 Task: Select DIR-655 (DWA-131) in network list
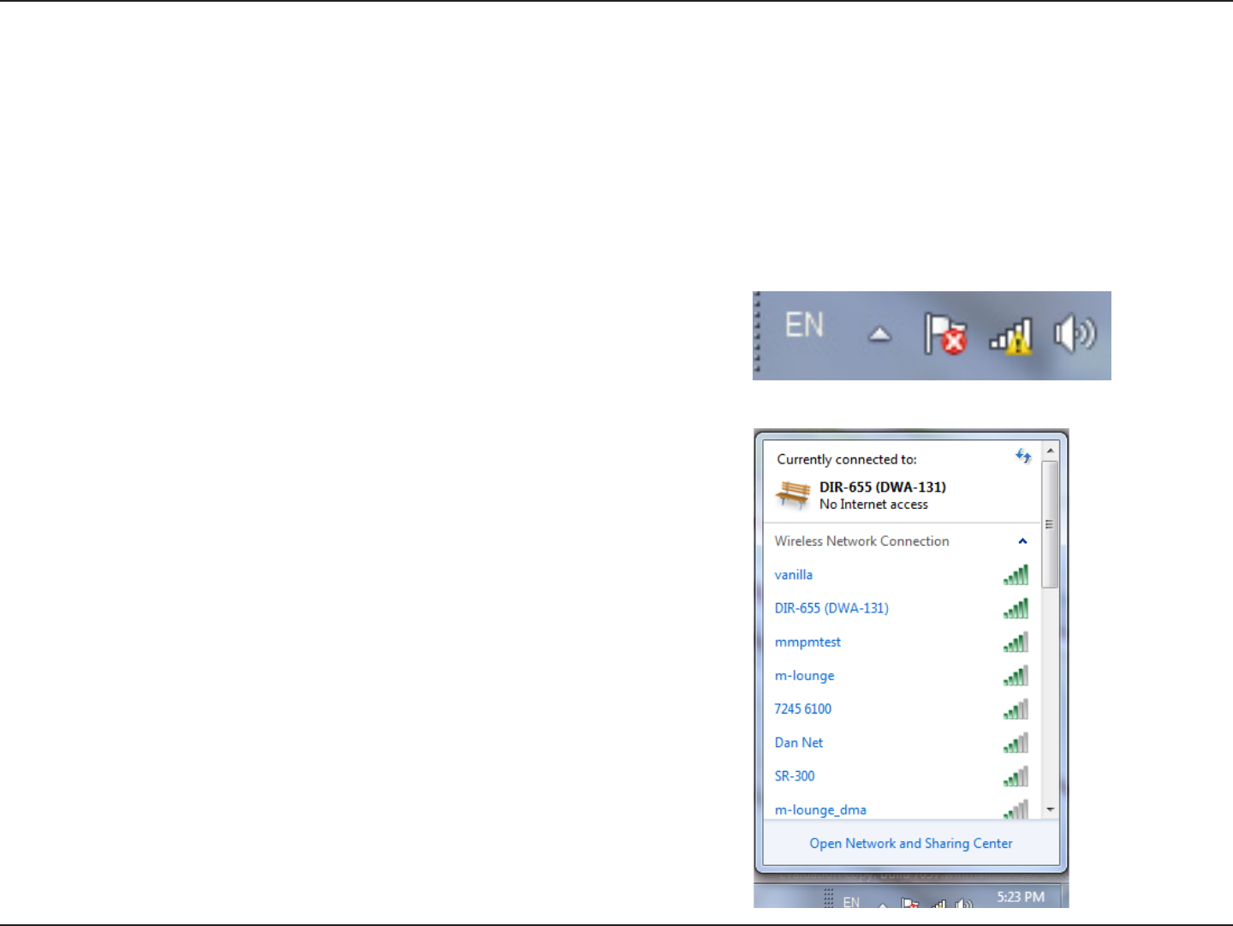point(902,608)
